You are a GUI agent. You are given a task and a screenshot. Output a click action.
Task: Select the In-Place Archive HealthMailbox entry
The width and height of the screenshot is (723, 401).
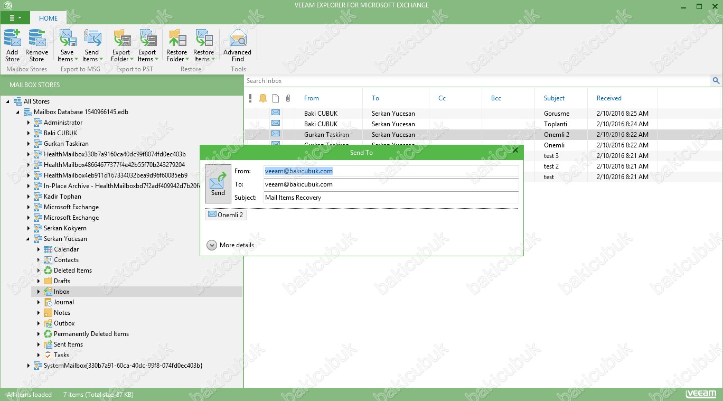pyautogui.click(x=121, y=186)
